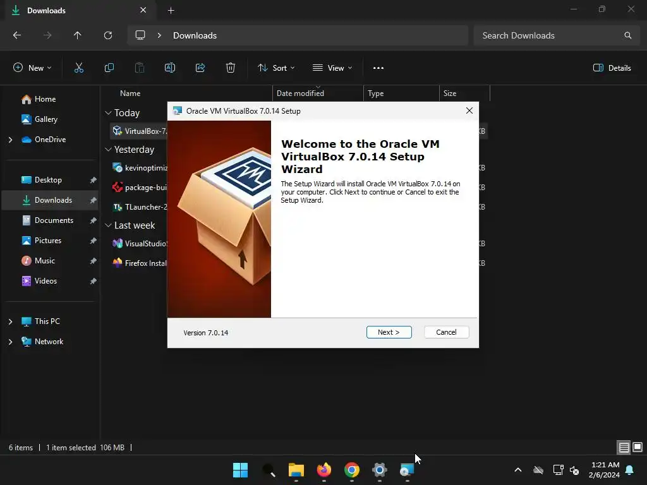Viewport: 647px width, 485px height.
Task: Open clock and date in taskbar
Action: (x=604, y=470)
